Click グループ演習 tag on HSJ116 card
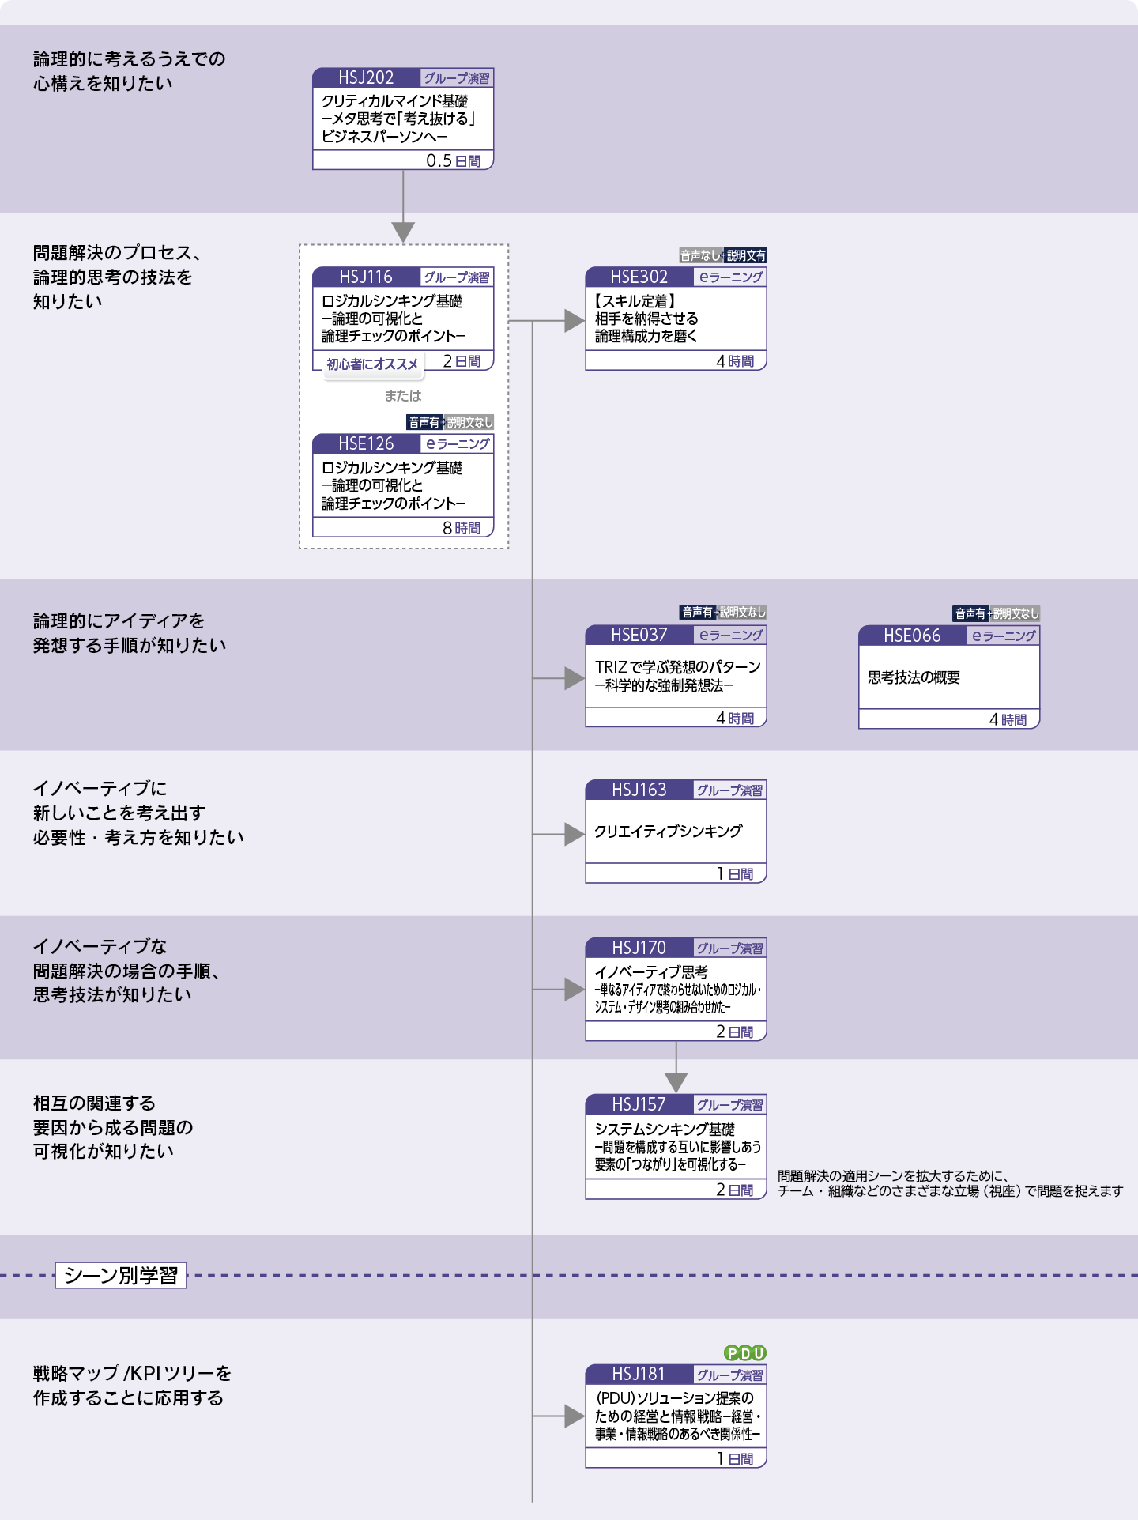 point(457,277)
